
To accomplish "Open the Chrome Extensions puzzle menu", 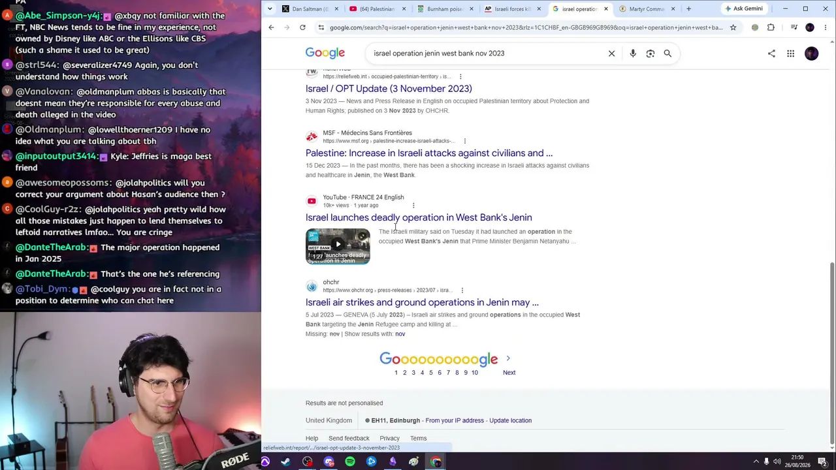I will [x=771, y=27].
